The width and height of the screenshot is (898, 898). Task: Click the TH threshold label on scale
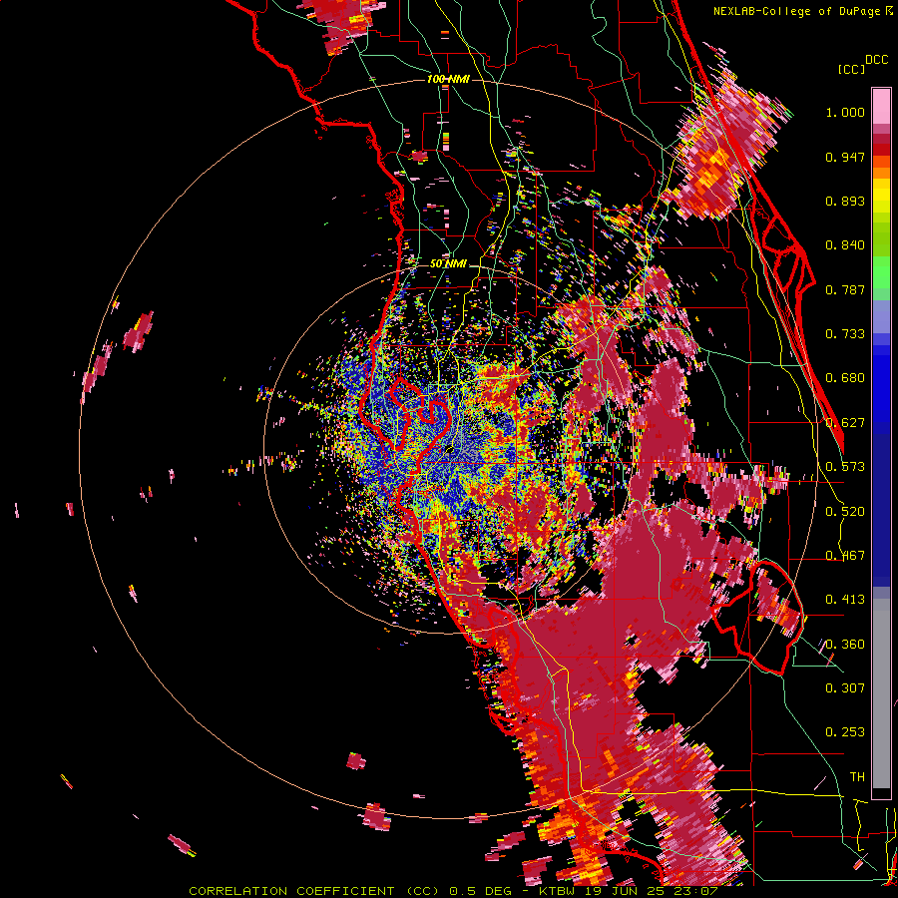tap(857, 777)
